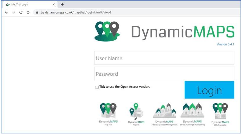
Task: Click the DynamicMAPS three-pin logo
Action: [107, 31]
